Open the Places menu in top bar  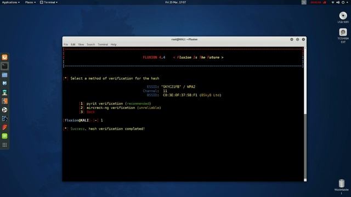(x=30, y=2)
